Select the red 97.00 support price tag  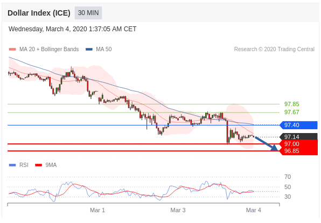point(299,144)
